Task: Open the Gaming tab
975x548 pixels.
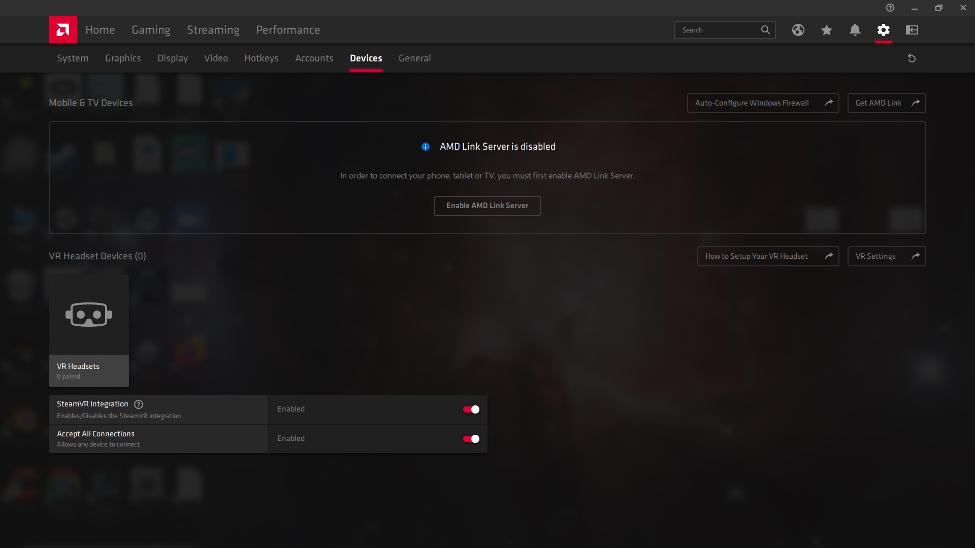Action: click(151, 30)
